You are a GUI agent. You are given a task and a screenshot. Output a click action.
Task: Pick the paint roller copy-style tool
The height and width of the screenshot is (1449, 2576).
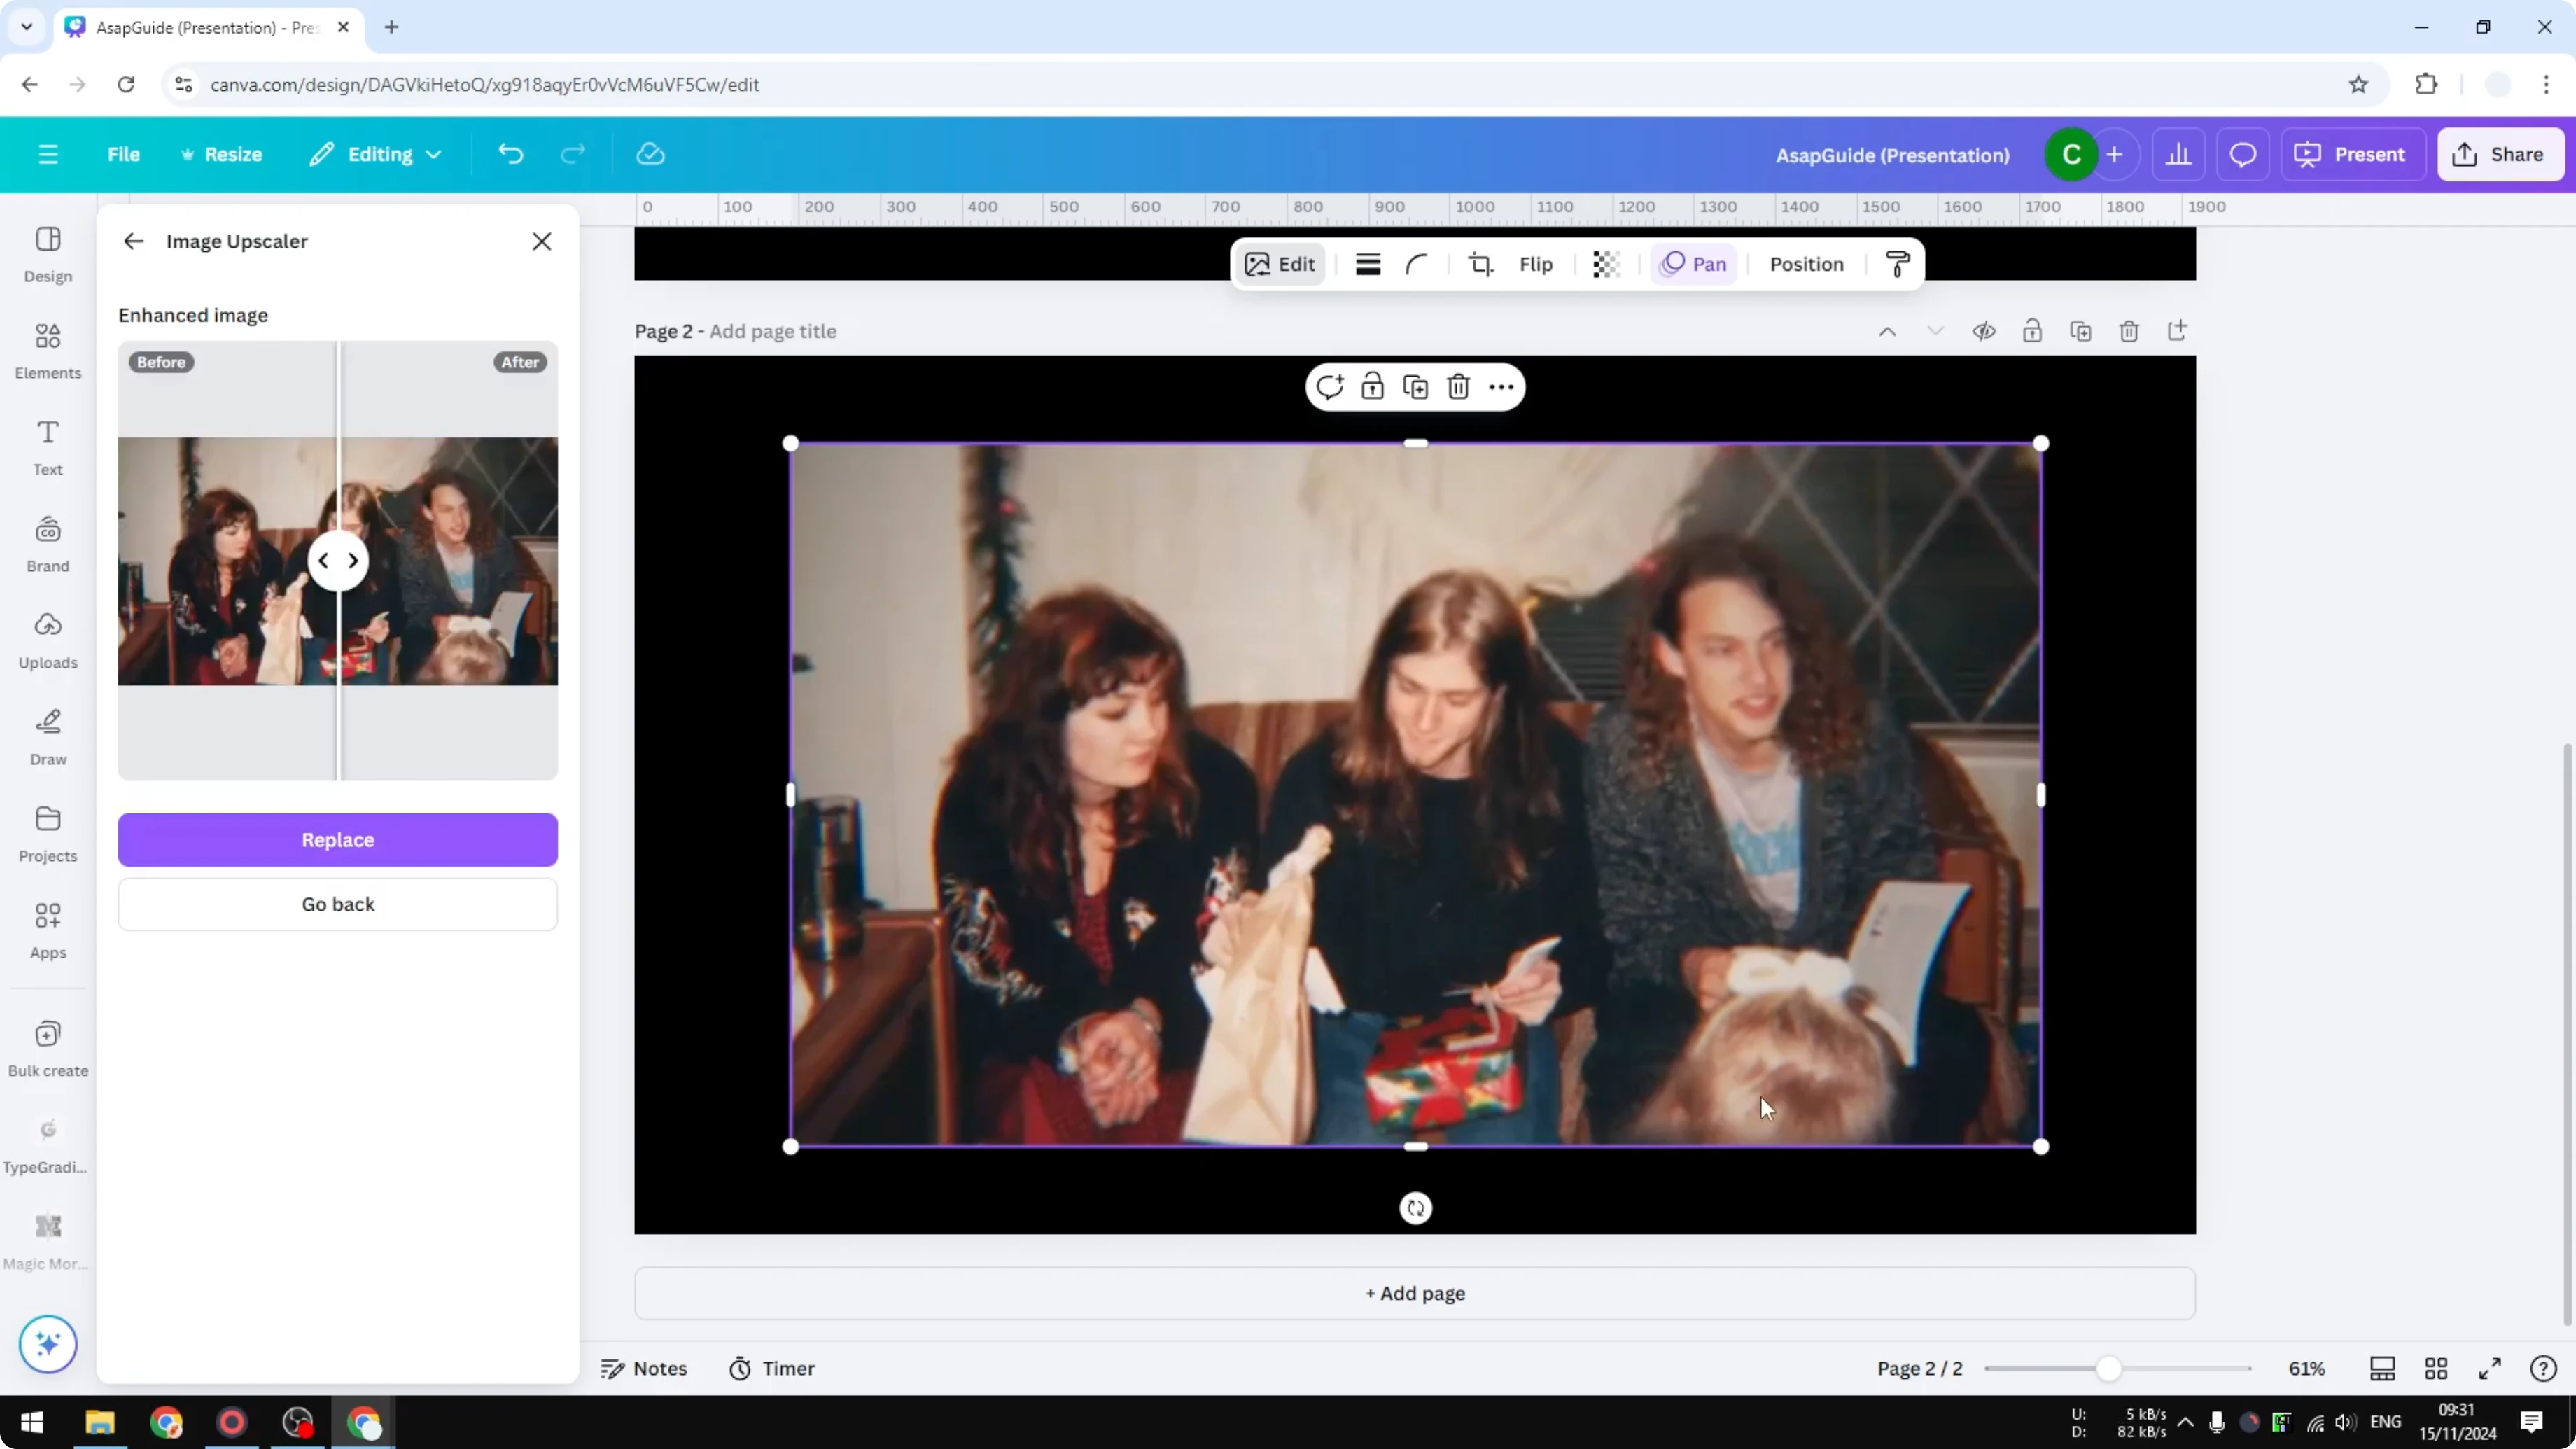pos(1897,264)
